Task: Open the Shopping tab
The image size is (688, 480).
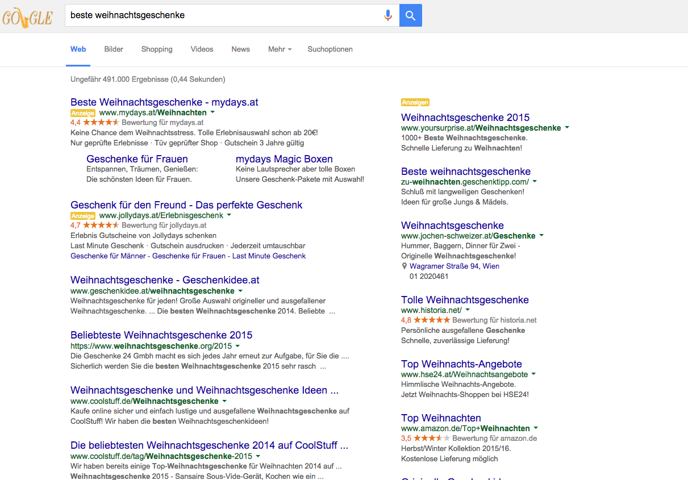Action: pyautogui.click(x=157, y=49)
